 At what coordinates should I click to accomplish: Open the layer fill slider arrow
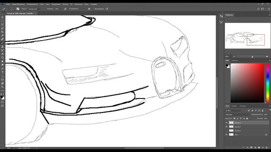point(269,118)
